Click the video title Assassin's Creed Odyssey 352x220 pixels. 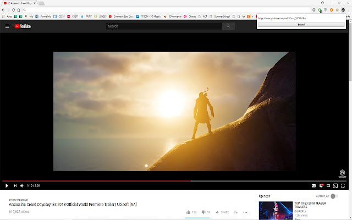[x=73, y=204]
